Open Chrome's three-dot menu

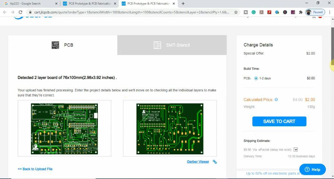click(x=329, y=12)
